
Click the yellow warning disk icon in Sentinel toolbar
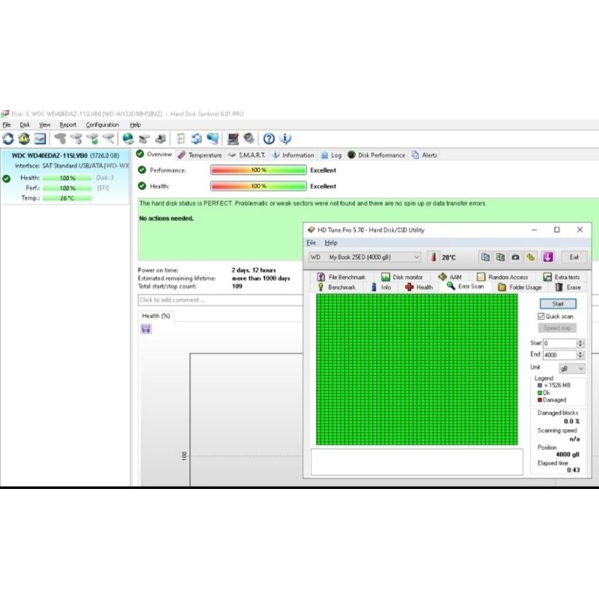24,139
